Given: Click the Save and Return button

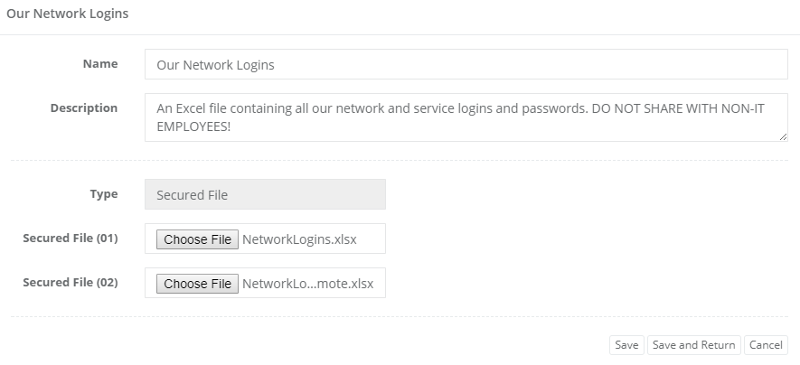Looking at the screenshot, I should pos(693,345).
